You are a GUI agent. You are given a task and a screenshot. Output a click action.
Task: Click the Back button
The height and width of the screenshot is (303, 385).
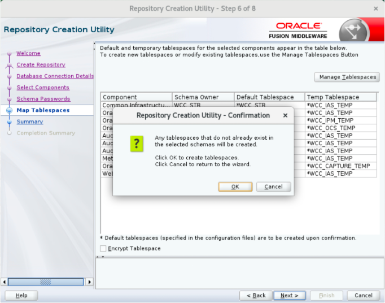pyautogui.click(x=256, y=296)
